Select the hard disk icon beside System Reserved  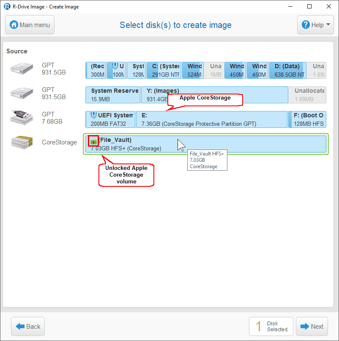tap(22, 93)
